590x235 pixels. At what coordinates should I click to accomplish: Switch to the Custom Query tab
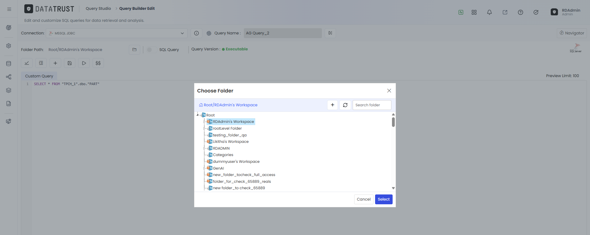click(x=39, y=76)
